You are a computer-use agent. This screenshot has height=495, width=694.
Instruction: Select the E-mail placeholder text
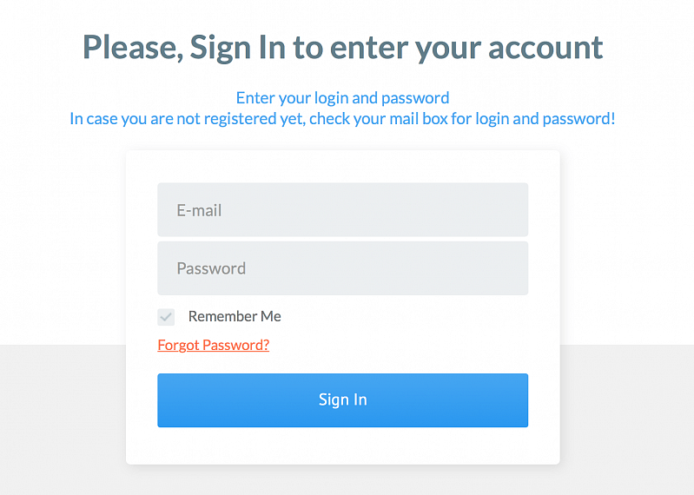tap(199, 209)
